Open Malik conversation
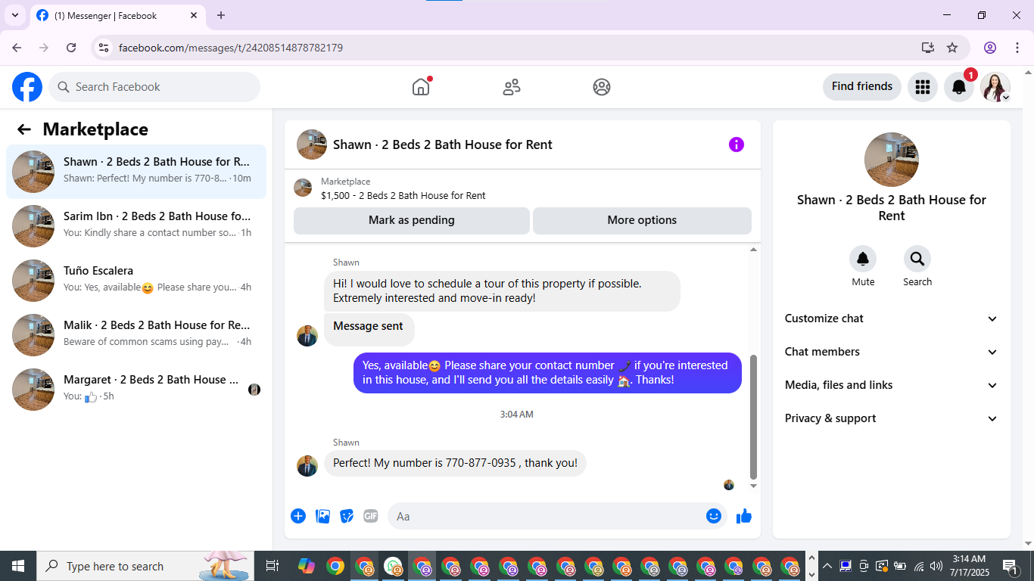The height and width of the screenshot is (581, 1034). click(x=136, y=335)
